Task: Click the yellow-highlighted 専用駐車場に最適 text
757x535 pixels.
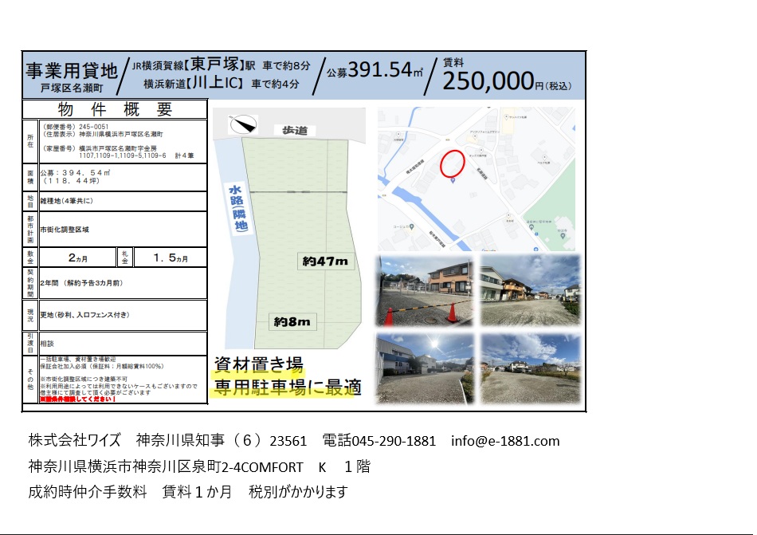Action: [x=285, y=388]
